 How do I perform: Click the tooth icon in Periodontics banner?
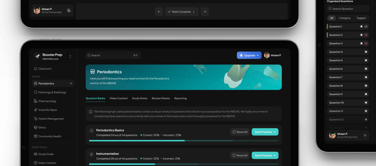pyautogui.click(x=92, y=72)
